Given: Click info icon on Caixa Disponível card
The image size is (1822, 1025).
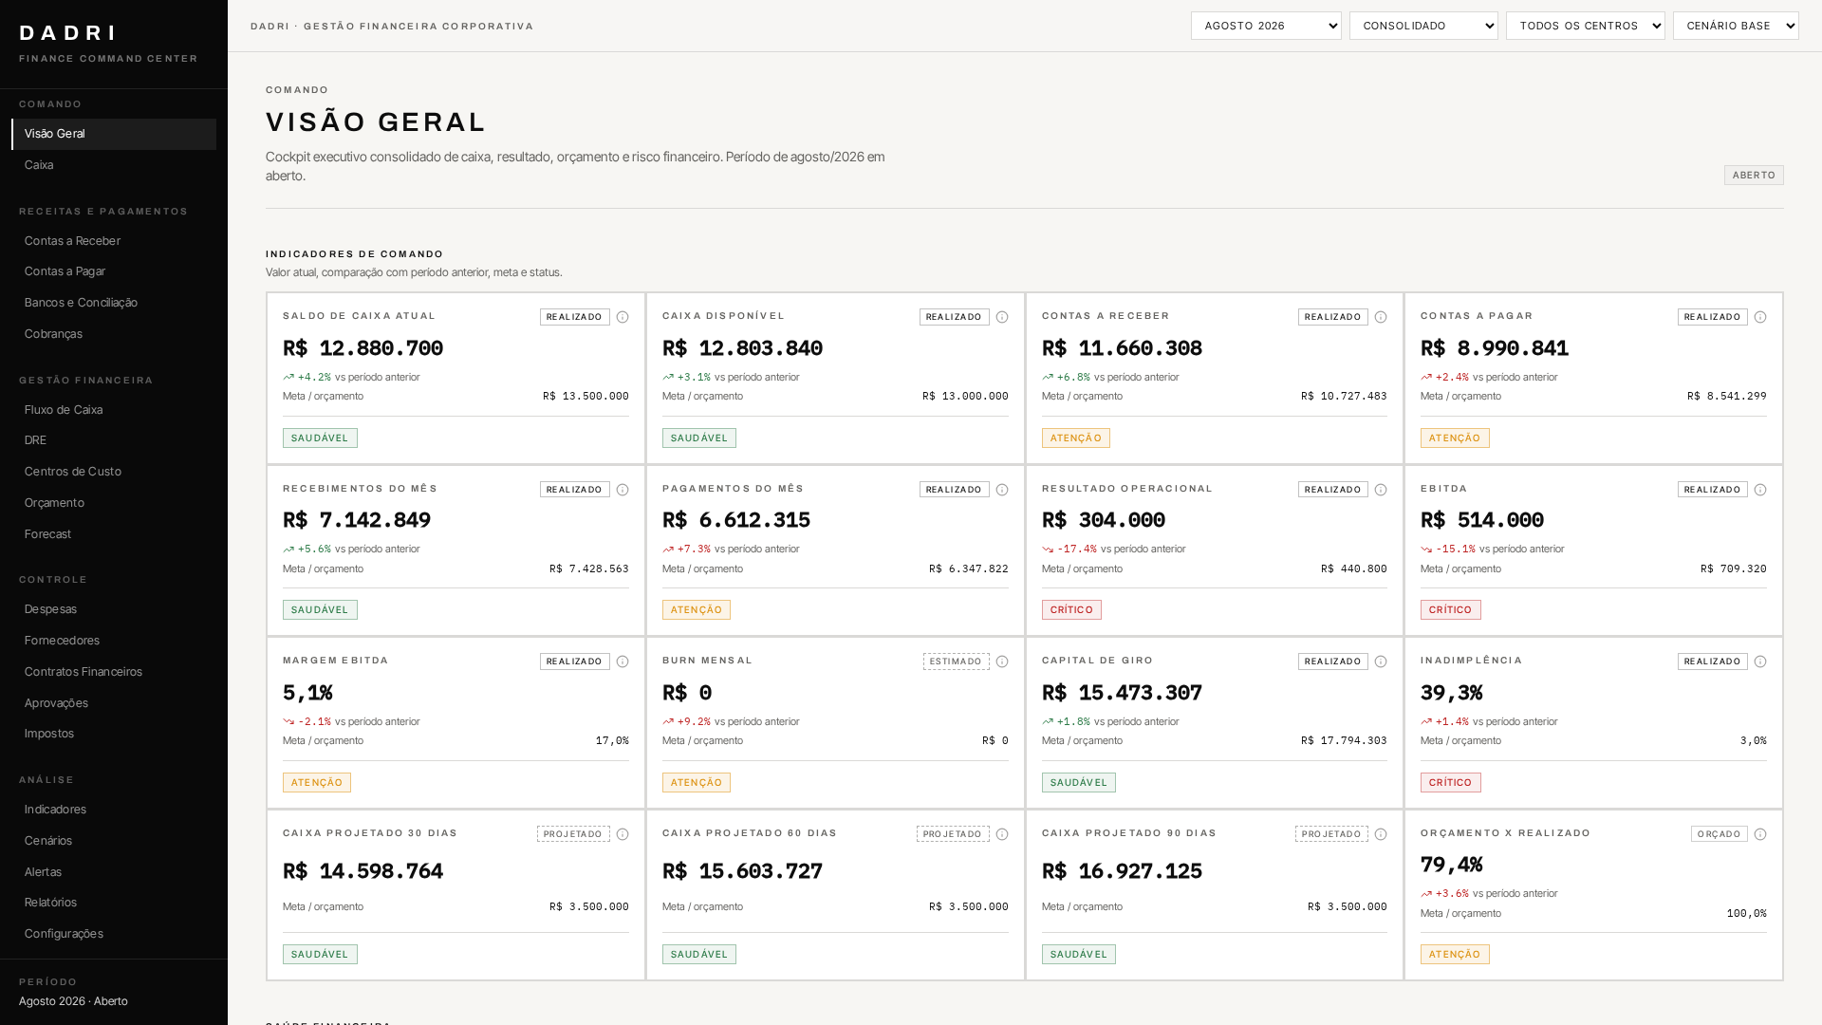Looking at the screenshot, I should (x=1002, y=317).
